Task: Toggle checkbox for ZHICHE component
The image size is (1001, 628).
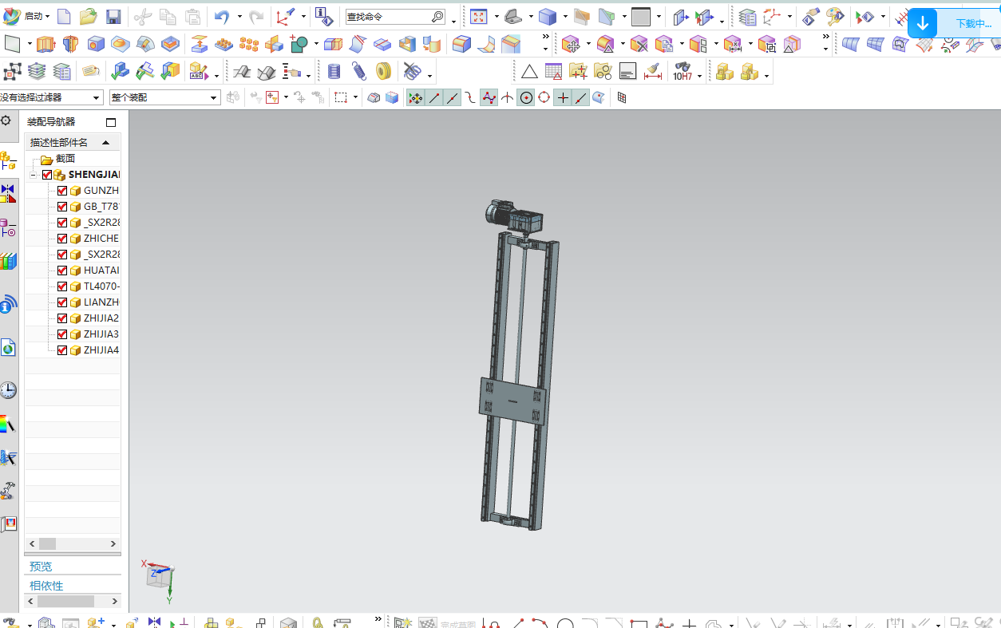Action: (x=62, y=239)
